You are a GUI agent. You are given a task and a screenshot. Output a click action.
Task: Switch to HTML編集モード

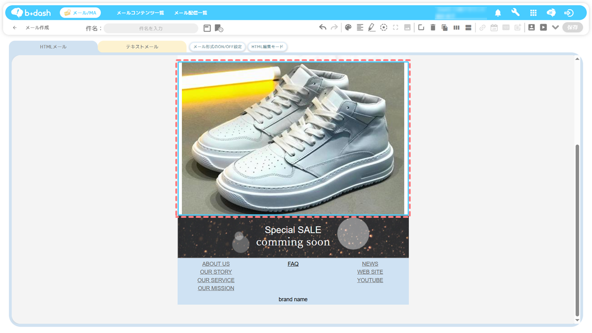(267, 47)
